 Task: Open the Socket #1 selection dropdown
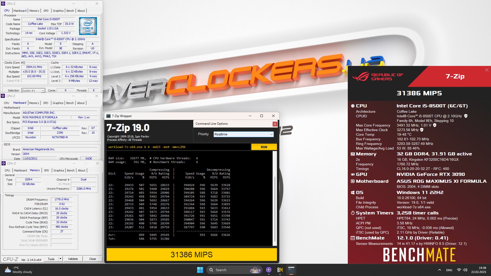(x=33, y=90)
